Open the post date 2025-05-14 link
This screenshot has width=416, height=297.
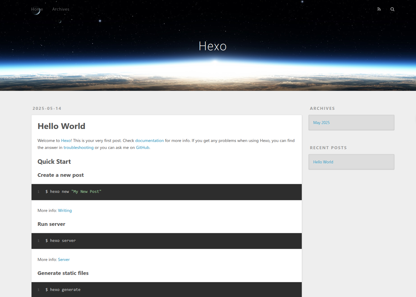(x=47, y=108)
